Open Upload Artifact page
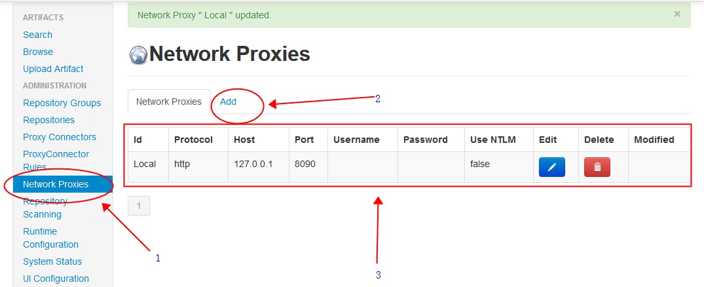Screen dimensions: 704x287 point(53,69)
